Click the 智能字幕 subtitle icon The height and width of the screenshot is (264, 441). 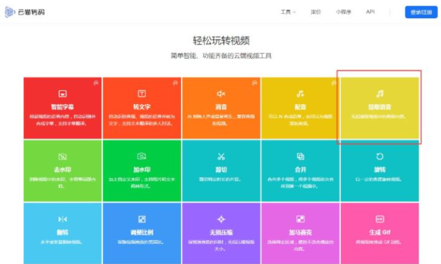point(63,94)
